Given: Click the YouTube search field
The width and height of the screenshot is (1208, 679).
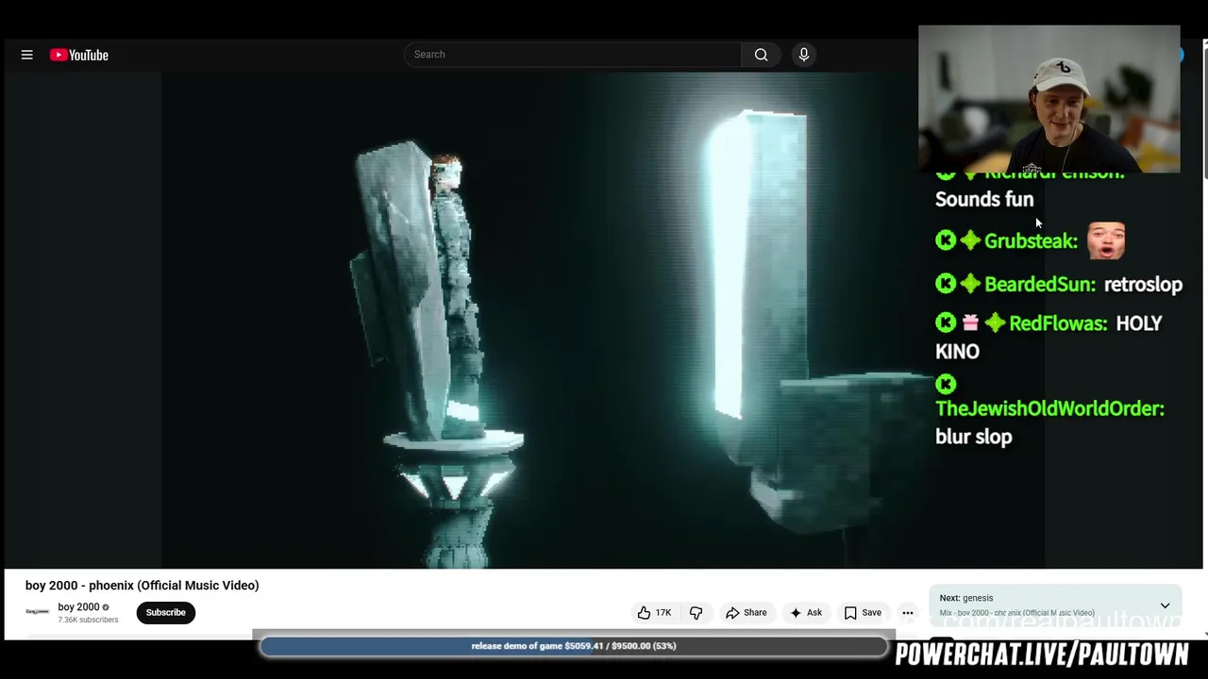Looking at the screenshot, I should [573, 54].
